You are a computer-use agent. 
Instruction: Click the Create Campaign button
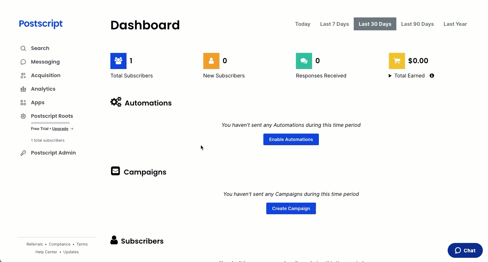click(x=291, y=208)
